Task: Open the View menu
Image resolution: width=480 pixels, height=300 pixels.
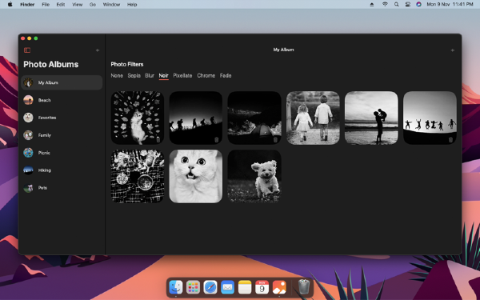Action: coord(77,4)
